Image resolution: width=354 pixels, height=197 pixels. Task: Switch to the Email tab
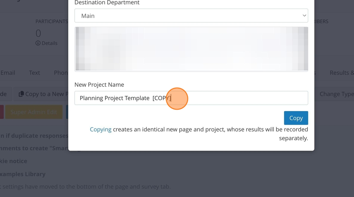(8, 73)
